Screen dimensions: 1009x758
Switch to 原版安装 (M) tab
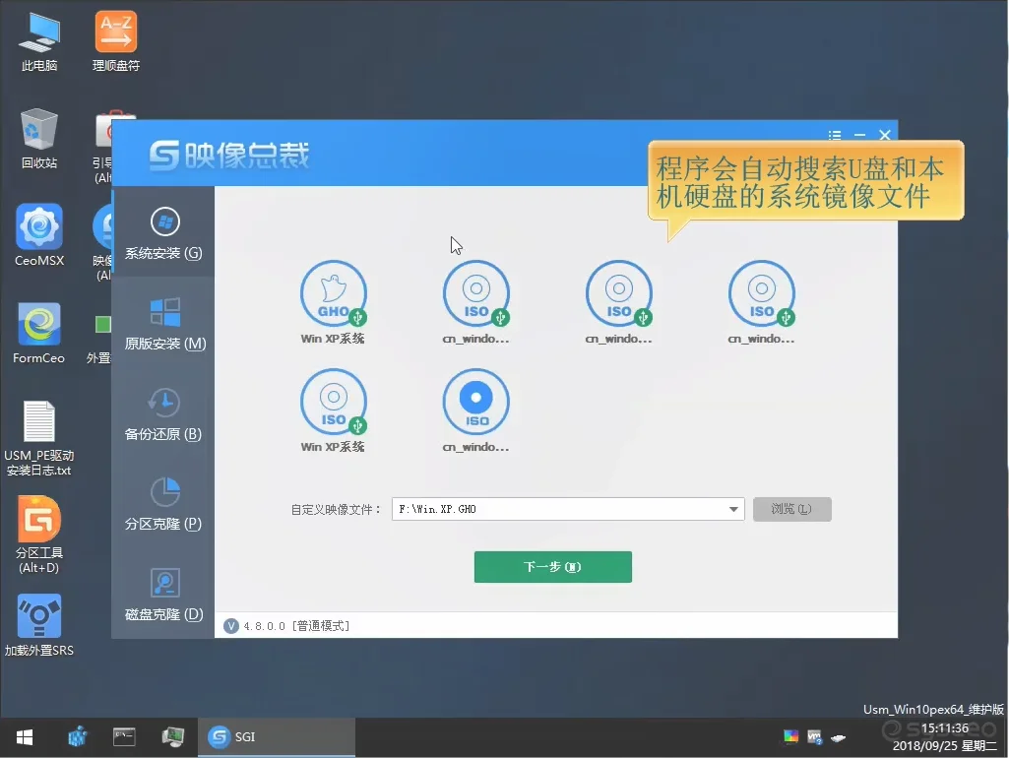click(164, 323)
